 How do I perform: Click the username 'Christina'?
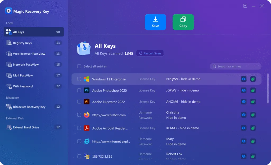coord(173,113)
